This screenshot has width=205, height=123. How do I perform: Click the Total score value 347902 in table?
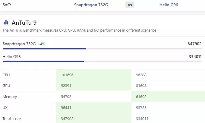point(67,119)
